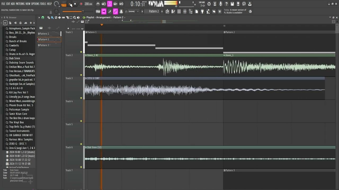Open the FILE menu
339x190 pixels.
[3, 4]
